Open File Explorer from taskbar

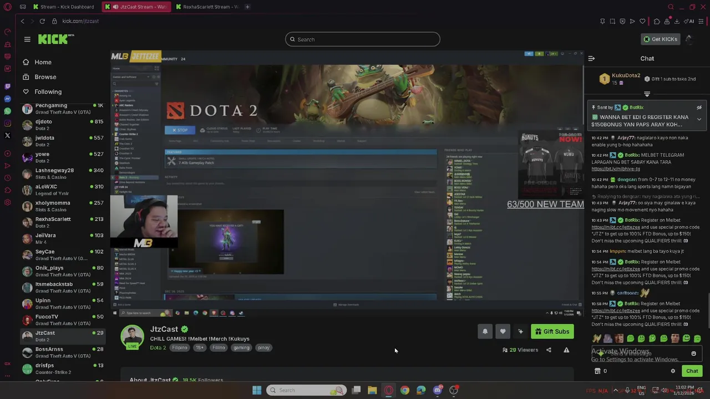point(372,390)
